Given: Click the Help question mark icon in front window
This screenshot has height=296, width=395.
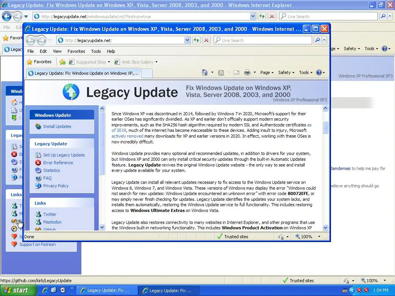Looking at the screenshot, I should tap(319, 72).
